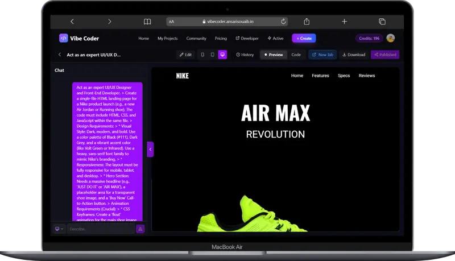Open the user avatar account menu

click(391, 38)
